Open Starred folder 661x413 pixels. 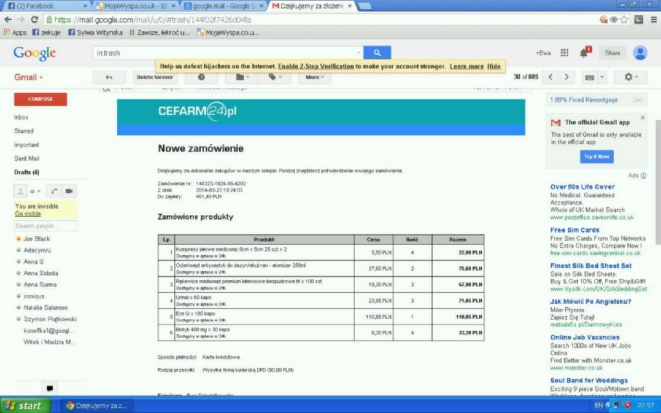pyautogui.click(x=24, y=131)
